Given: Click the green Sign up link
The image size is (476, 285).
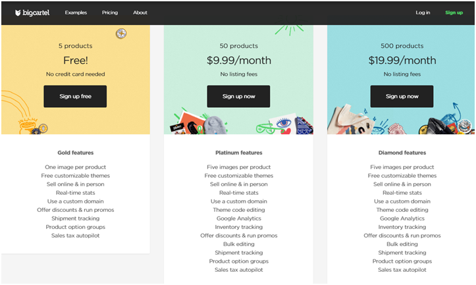Looking at the screenshot, I should [454, 13].
